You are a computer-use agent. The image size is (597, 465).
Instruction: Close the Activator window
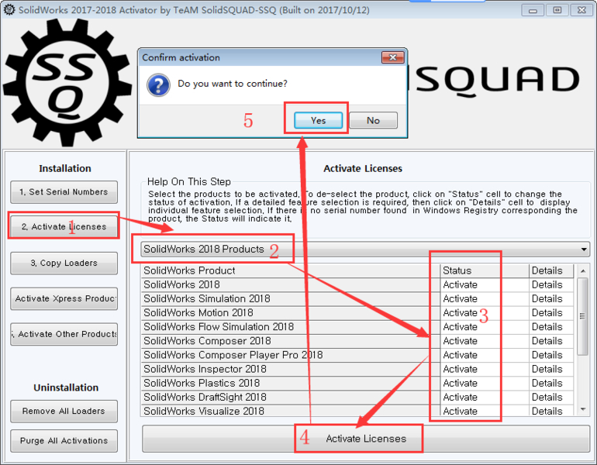581,10
